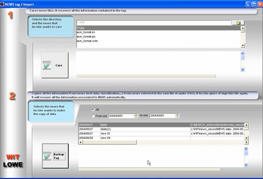Click news table scroll up arrow
Image resolution: width=263 pixels, height=179 pixels.
(246, 125)
